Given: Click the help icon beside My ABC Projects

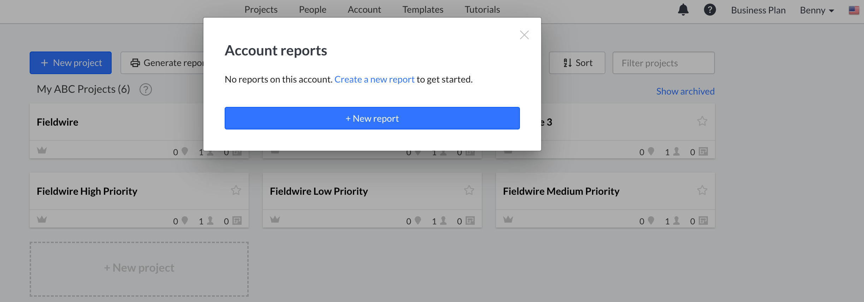Looking at the screenshot, I should (x=146, y=90).
